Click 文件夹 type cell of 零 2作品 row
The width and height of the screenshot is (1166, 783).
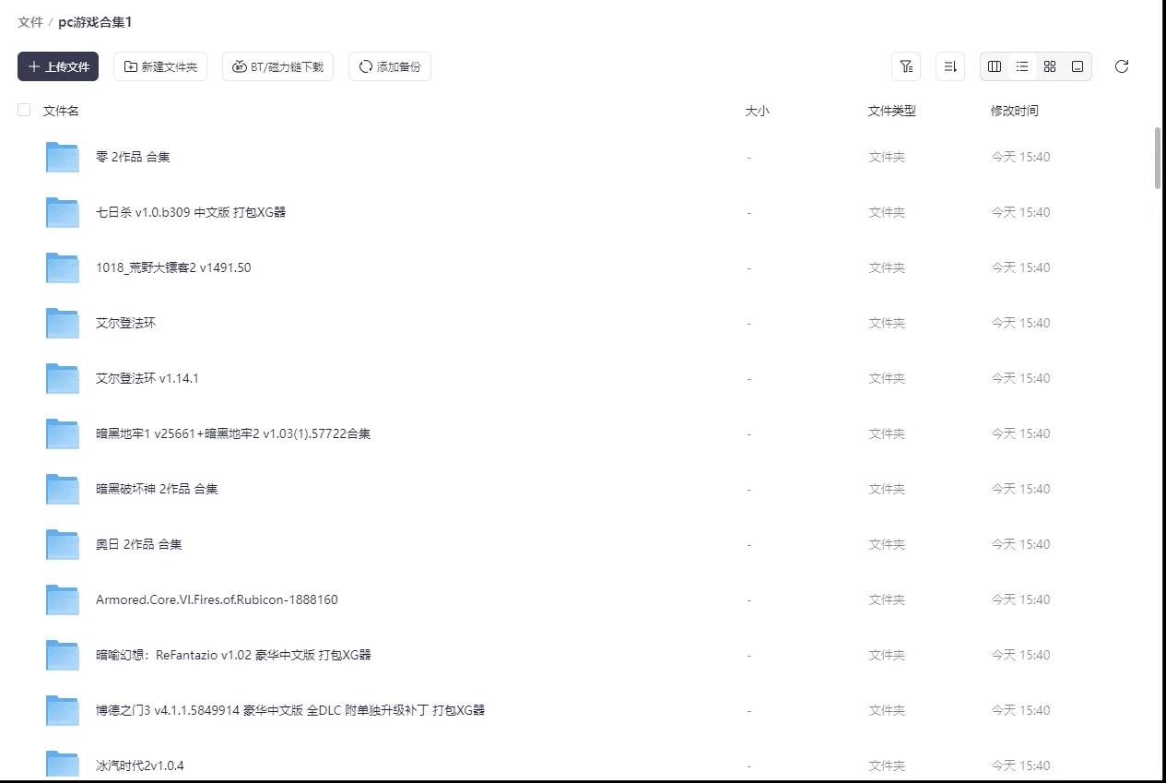887,157
